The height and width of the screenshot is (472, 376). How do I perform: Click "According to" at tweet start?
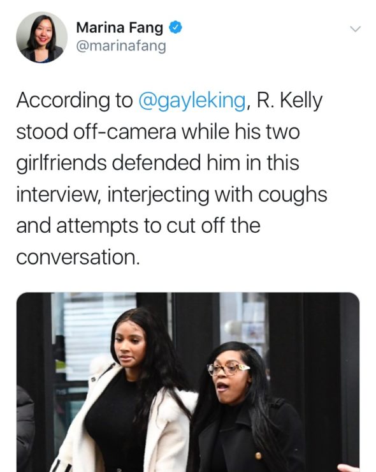point(75,100)
